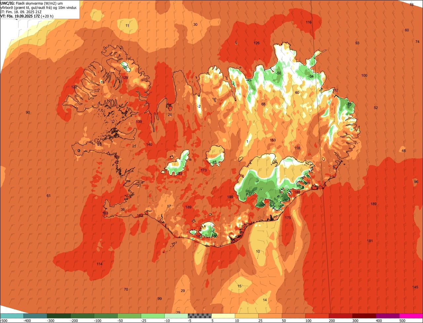Image resolution: width=423 pixels, height=323 pixels.
Task: Click the dark teal -400 legend swatch
Action: click(x=35, y=316)
